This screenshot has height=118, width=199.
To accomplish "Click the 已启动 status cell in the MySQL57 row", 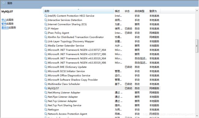I will (128, 88).
